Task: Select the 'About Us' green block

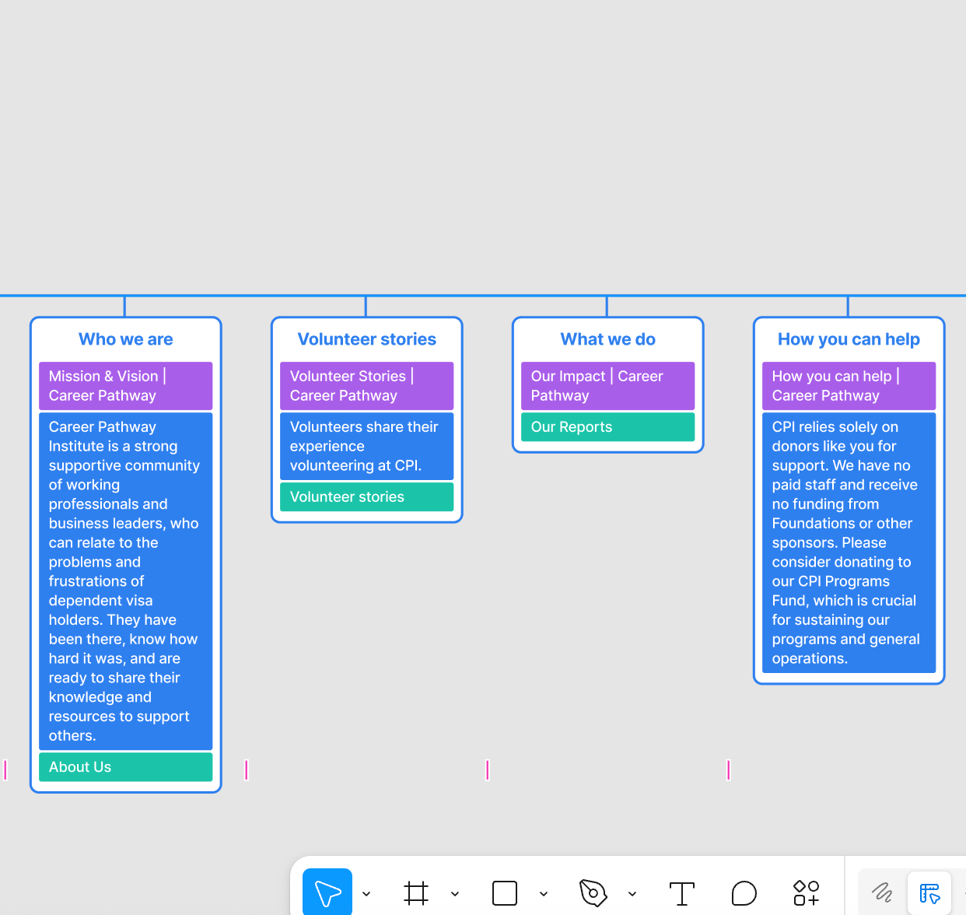Action: tap(126, 767)
